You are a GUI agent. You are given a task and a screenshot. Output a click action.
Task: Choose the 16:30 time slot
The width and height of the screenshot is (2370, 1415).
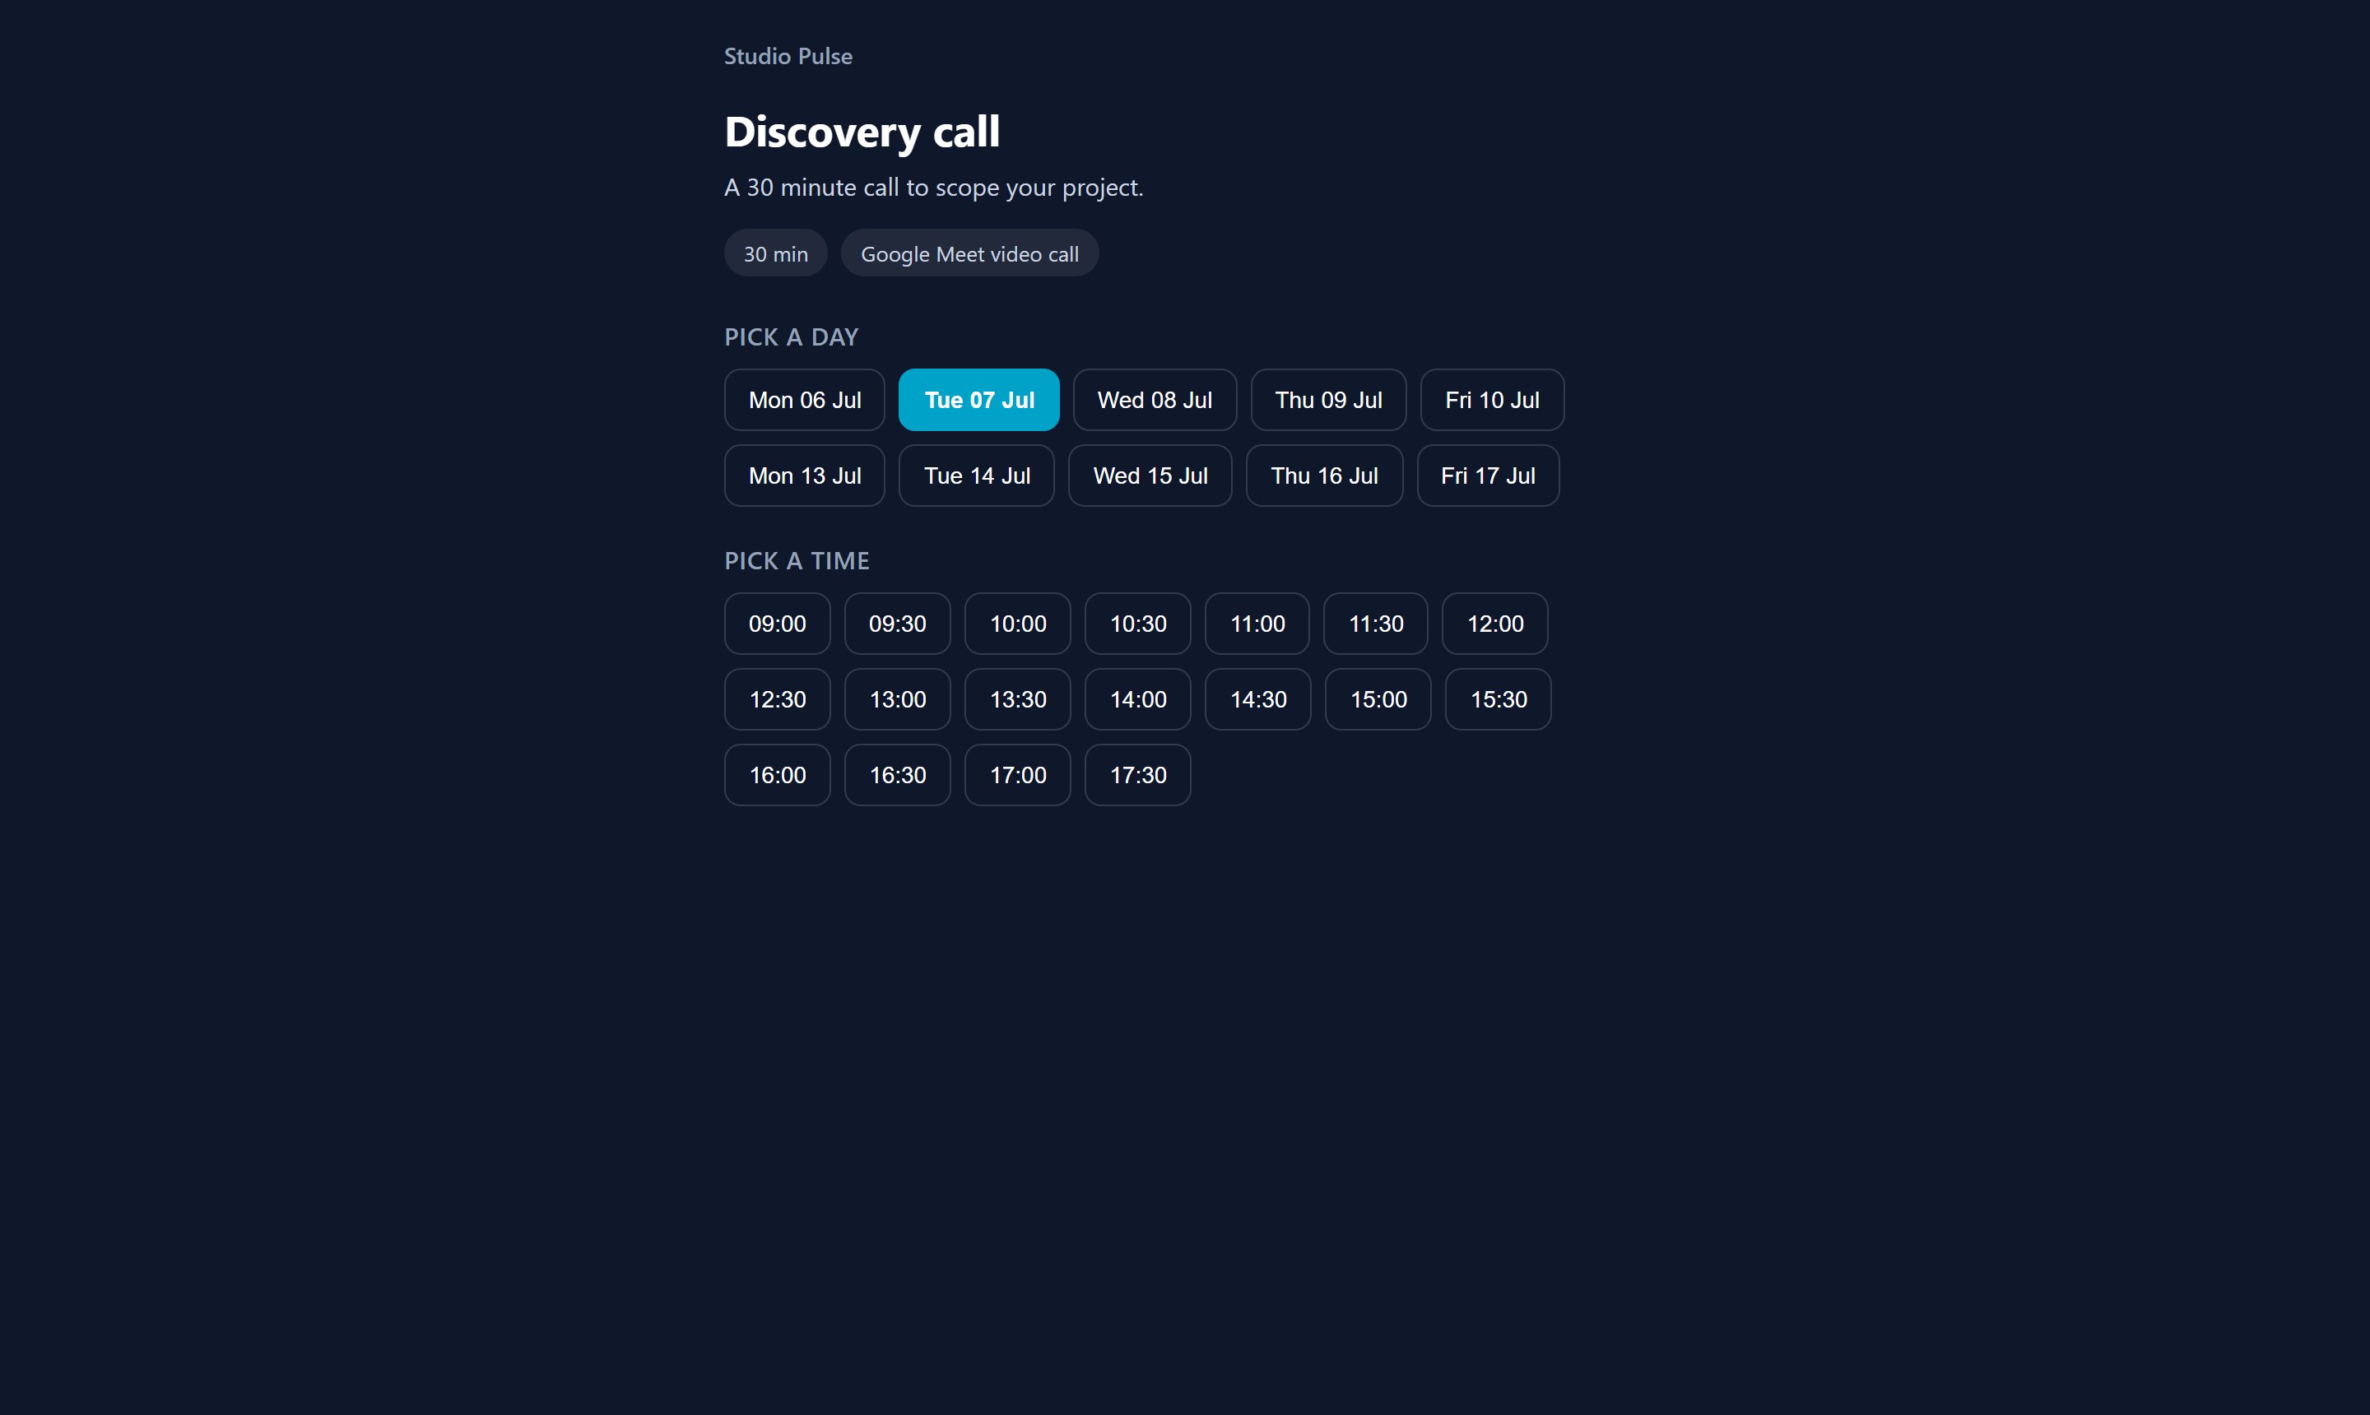[898, 775]
